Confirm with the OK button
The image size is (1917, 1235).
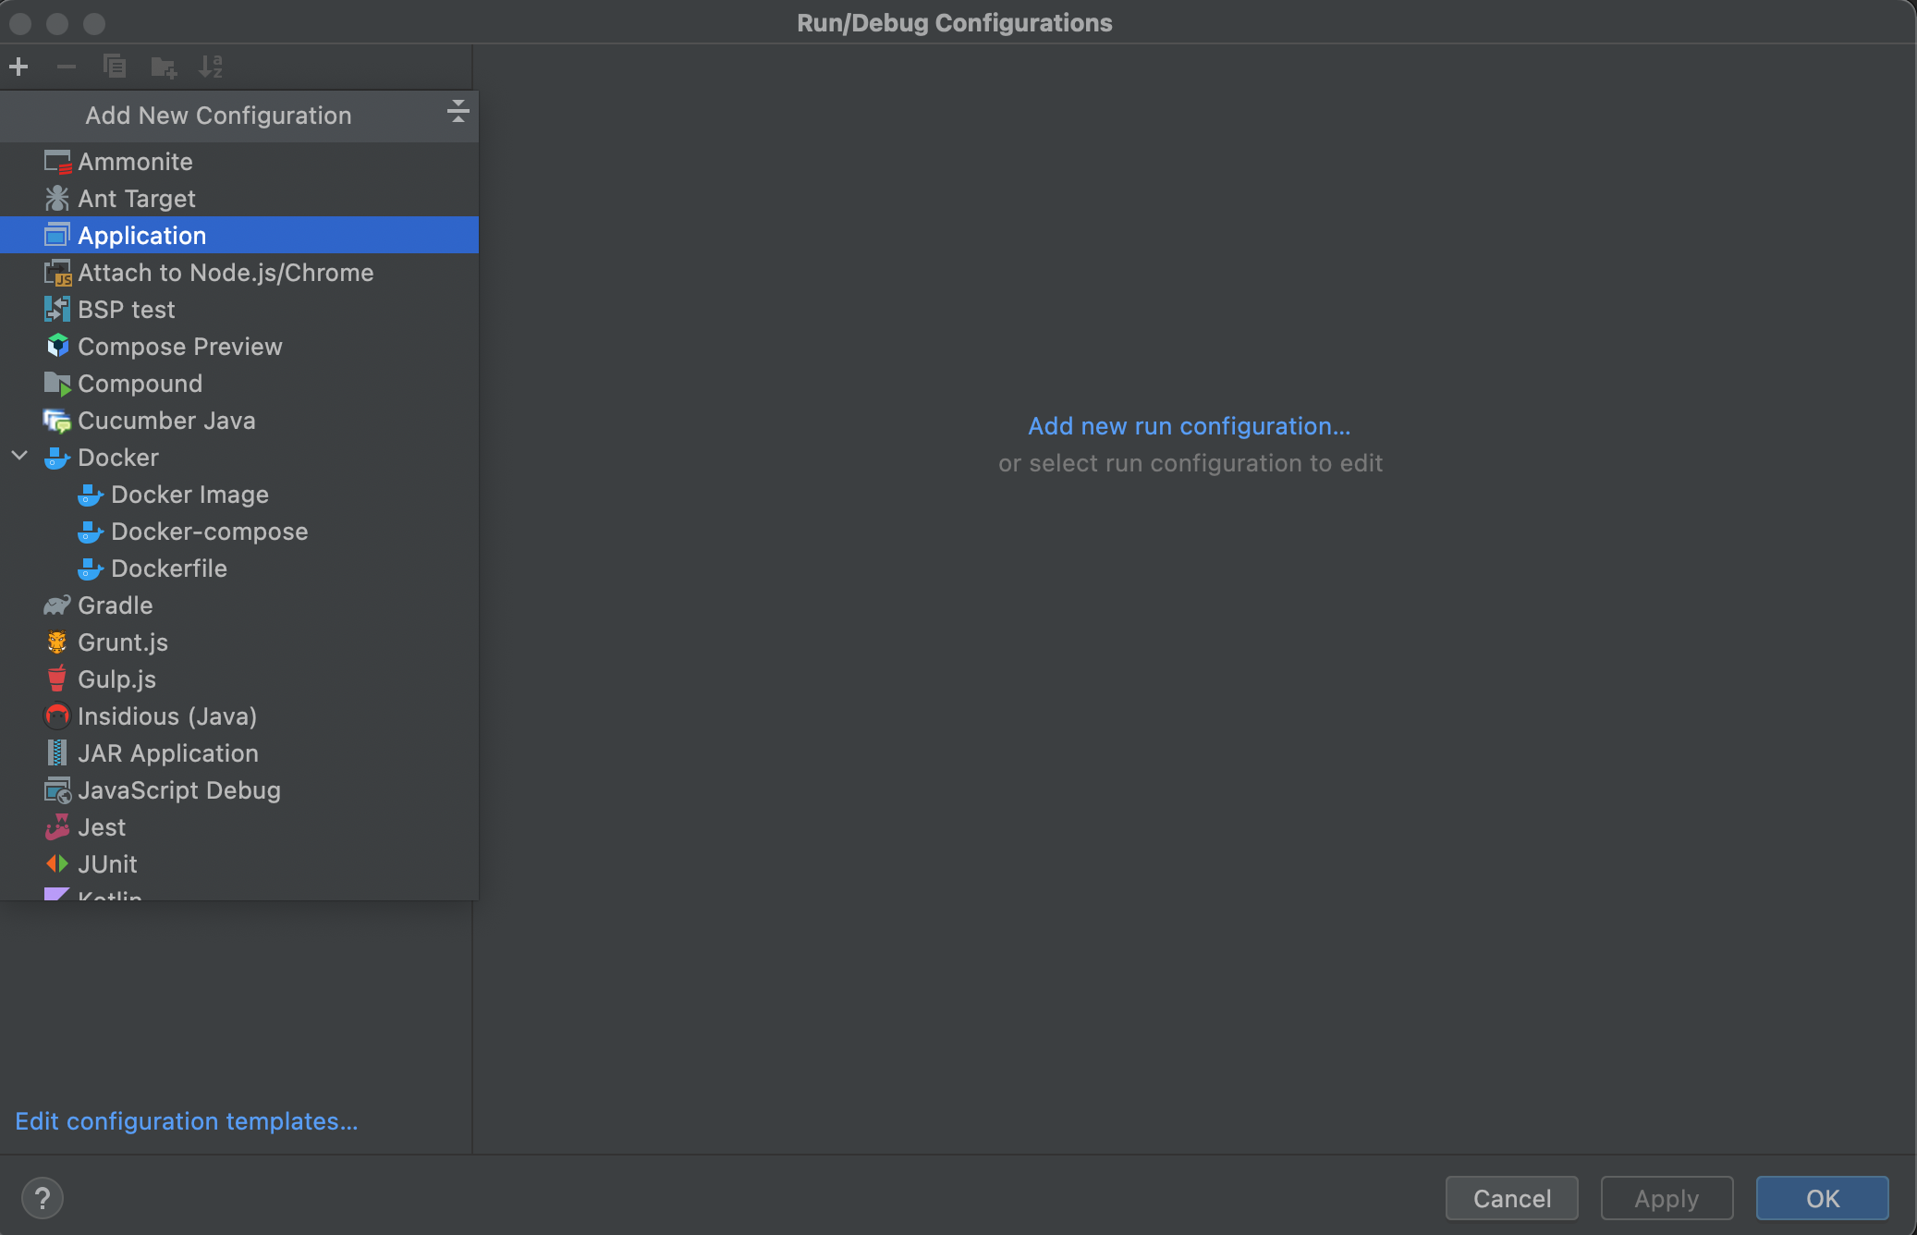[x=1822, y=1198]
